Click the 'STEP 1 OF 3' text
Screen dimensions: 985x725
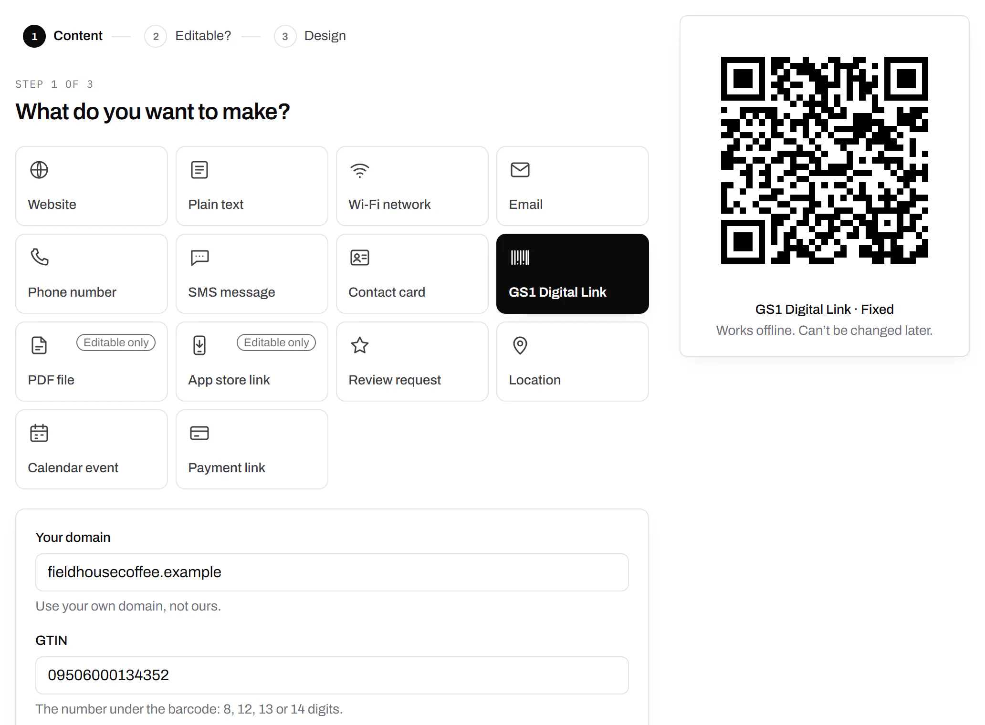coord(54,84)
